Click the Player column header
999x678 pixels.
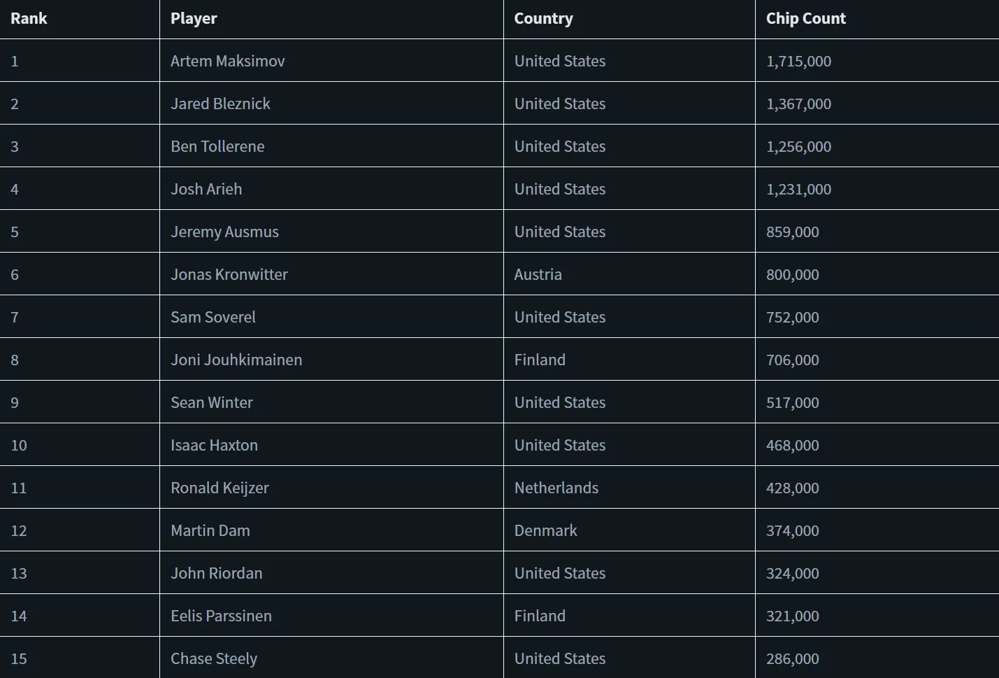[x=194, y=19]
